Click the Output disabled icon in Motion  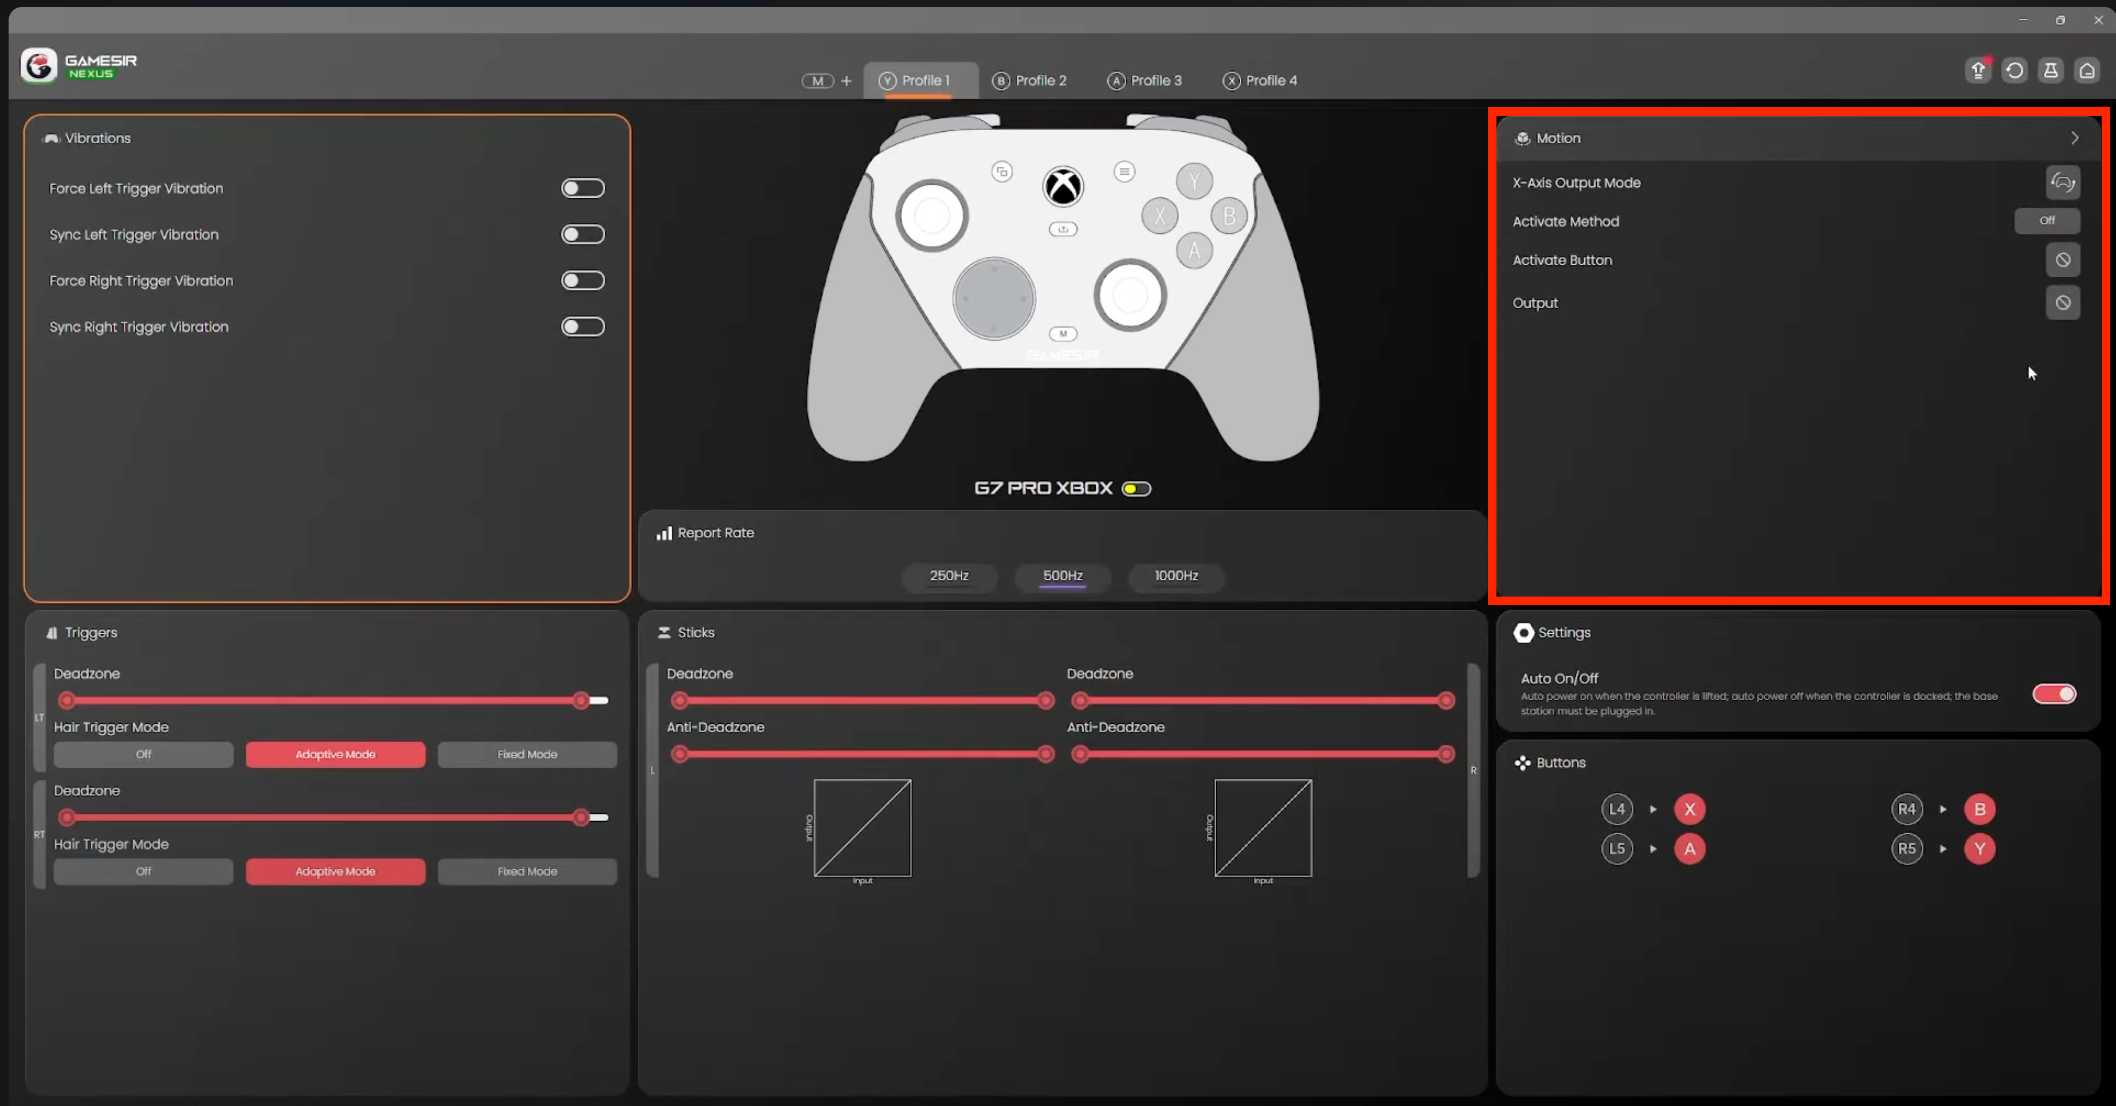[2063, 303]
